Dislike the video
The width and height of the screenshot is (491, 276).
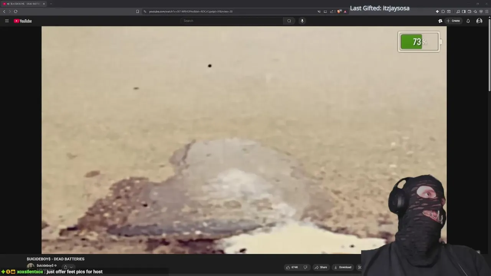305,267
